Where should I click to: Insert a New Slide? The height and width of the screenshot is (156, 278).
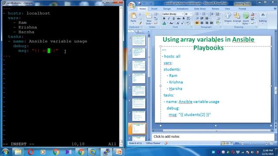pyautogui.click(x=149, y=19)
